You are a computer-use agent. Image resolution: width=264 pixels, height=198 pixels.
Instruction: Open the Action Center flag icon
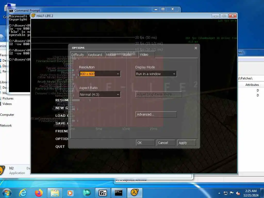point(232,193)
